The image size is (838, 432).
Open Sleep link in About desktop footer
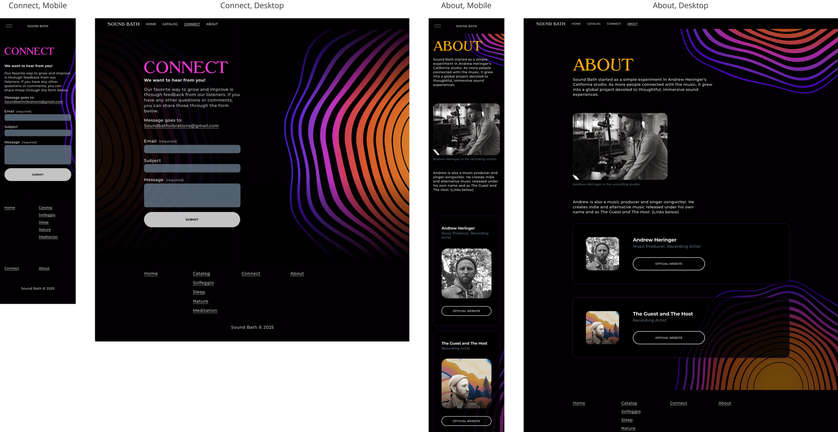point(626,420)
